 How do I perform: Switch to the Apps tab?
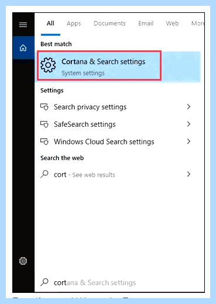(74, 23)
